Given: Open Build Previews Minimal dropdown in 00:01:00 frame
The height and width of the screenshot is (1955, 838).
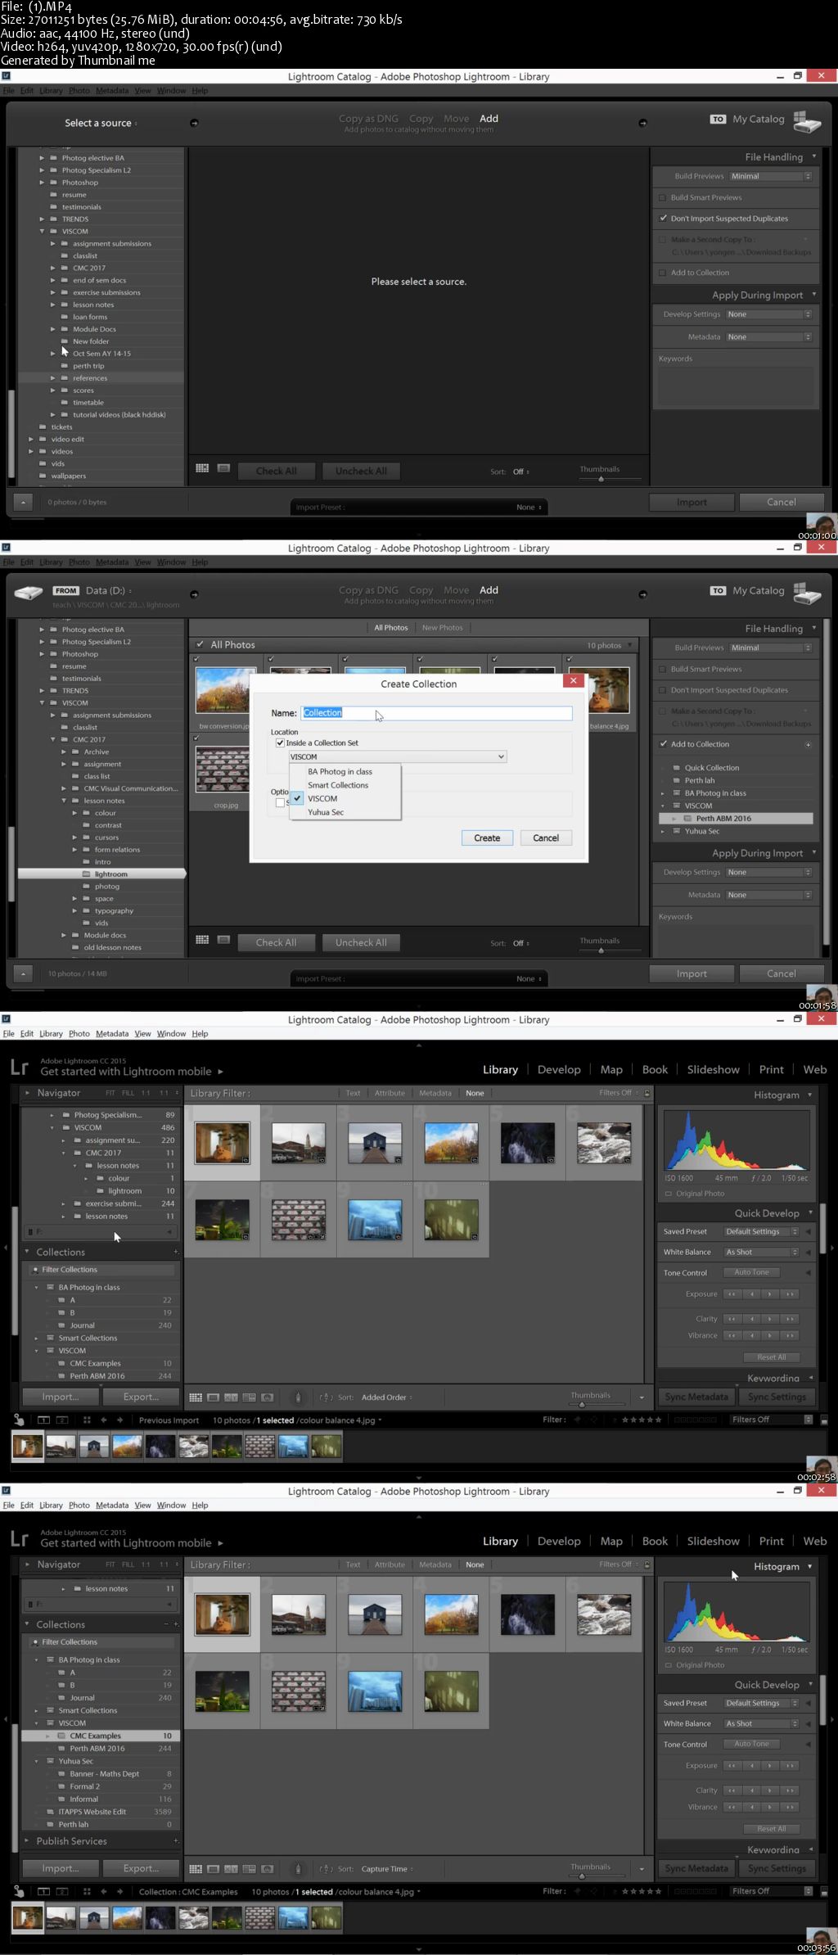Looking at the screenshot, I should tap(770, 176).
